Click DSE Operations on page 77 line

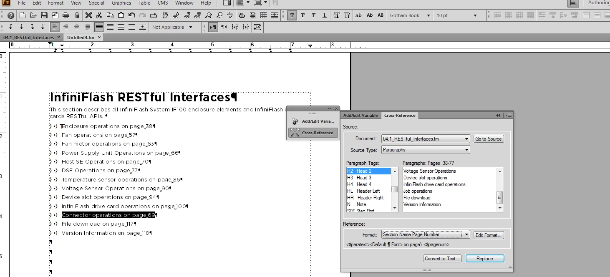click(100, 170)
